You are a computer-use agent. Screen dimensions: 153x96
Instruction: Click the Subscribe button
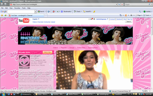pos(47,52)
